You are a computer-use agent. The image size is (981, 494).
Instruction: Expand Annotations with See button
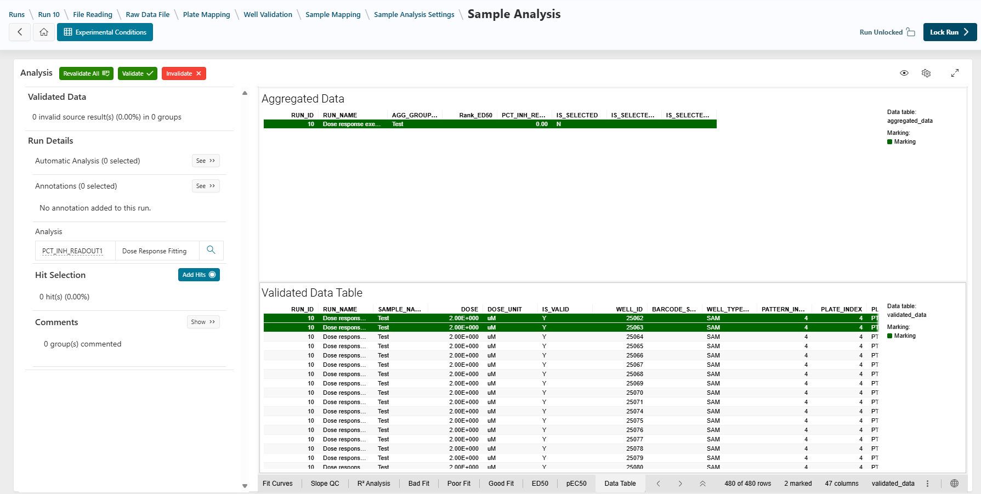tap(206, 186)
